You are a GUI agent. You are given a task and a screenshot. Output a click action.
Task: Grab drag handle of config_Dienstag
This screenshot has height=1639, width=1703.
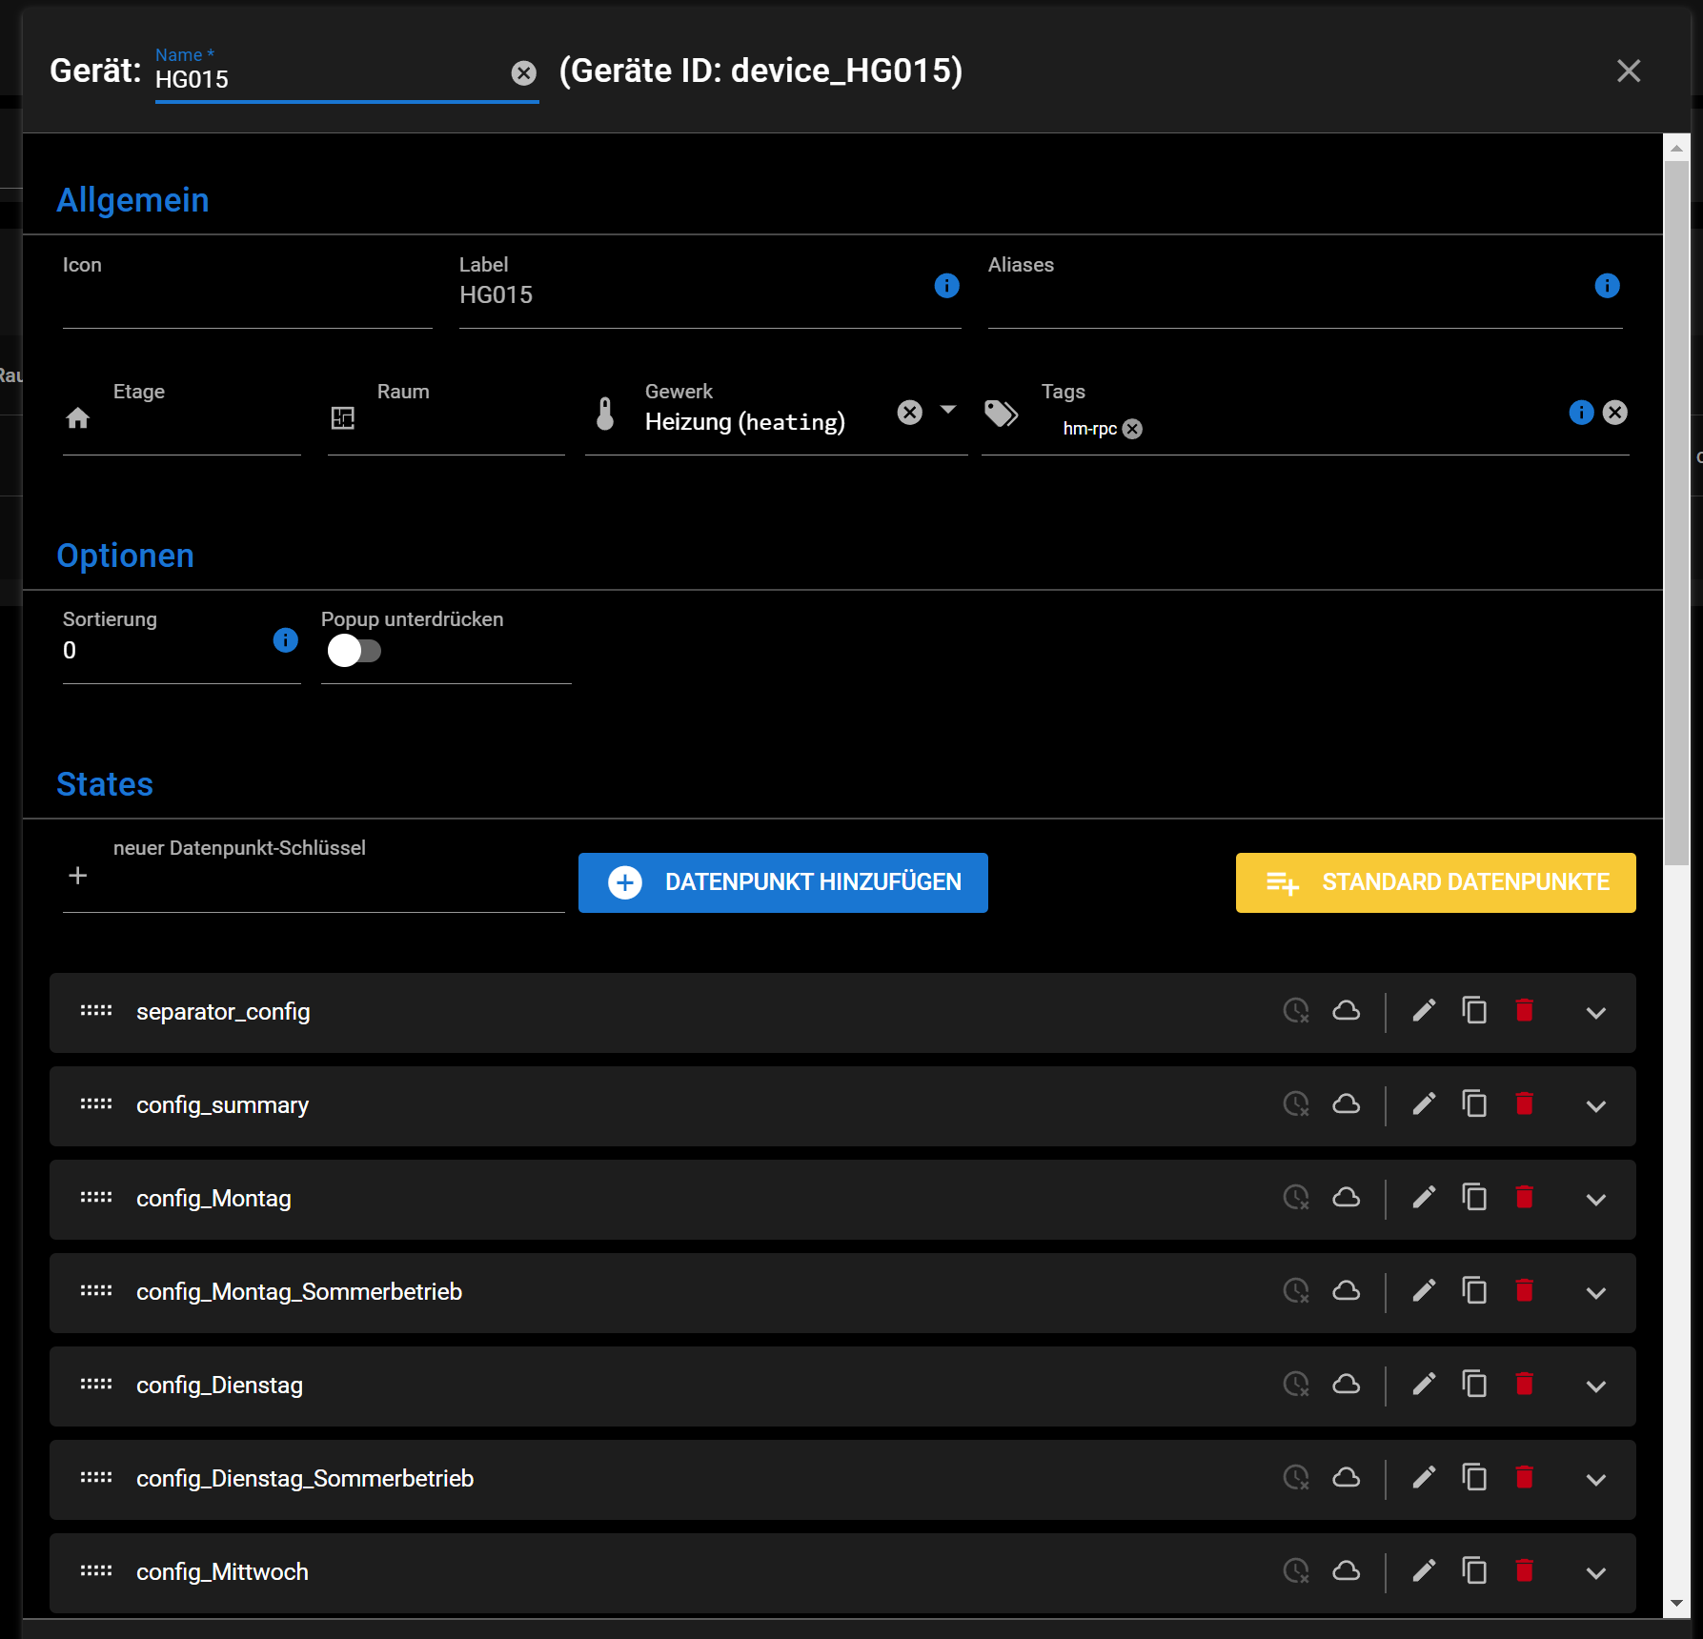click(x=96, y=1384)
